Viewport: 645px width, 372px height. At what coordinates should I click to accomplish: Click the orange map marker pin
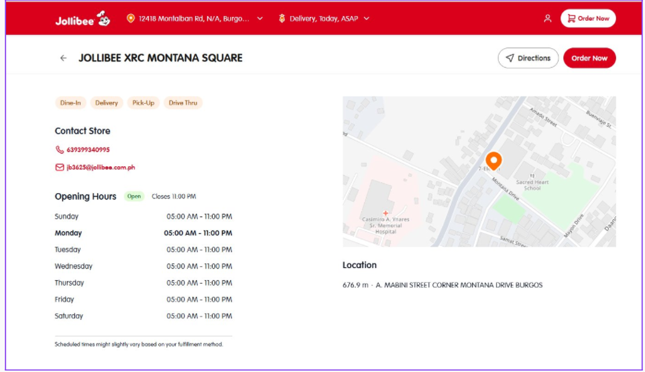pos(493,161)
